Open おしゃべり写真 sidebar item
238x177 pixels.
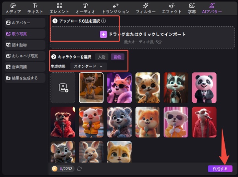pyautogui.click(x=25, y=56)
